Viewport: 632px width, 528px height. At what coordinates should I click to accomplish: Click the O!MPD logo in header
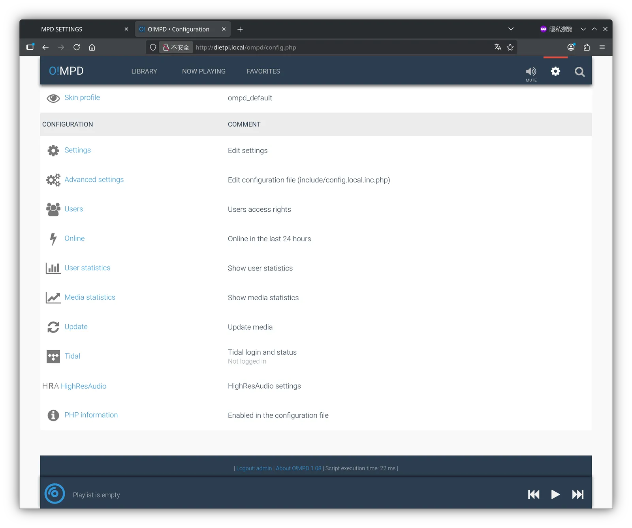coord(66,71)
